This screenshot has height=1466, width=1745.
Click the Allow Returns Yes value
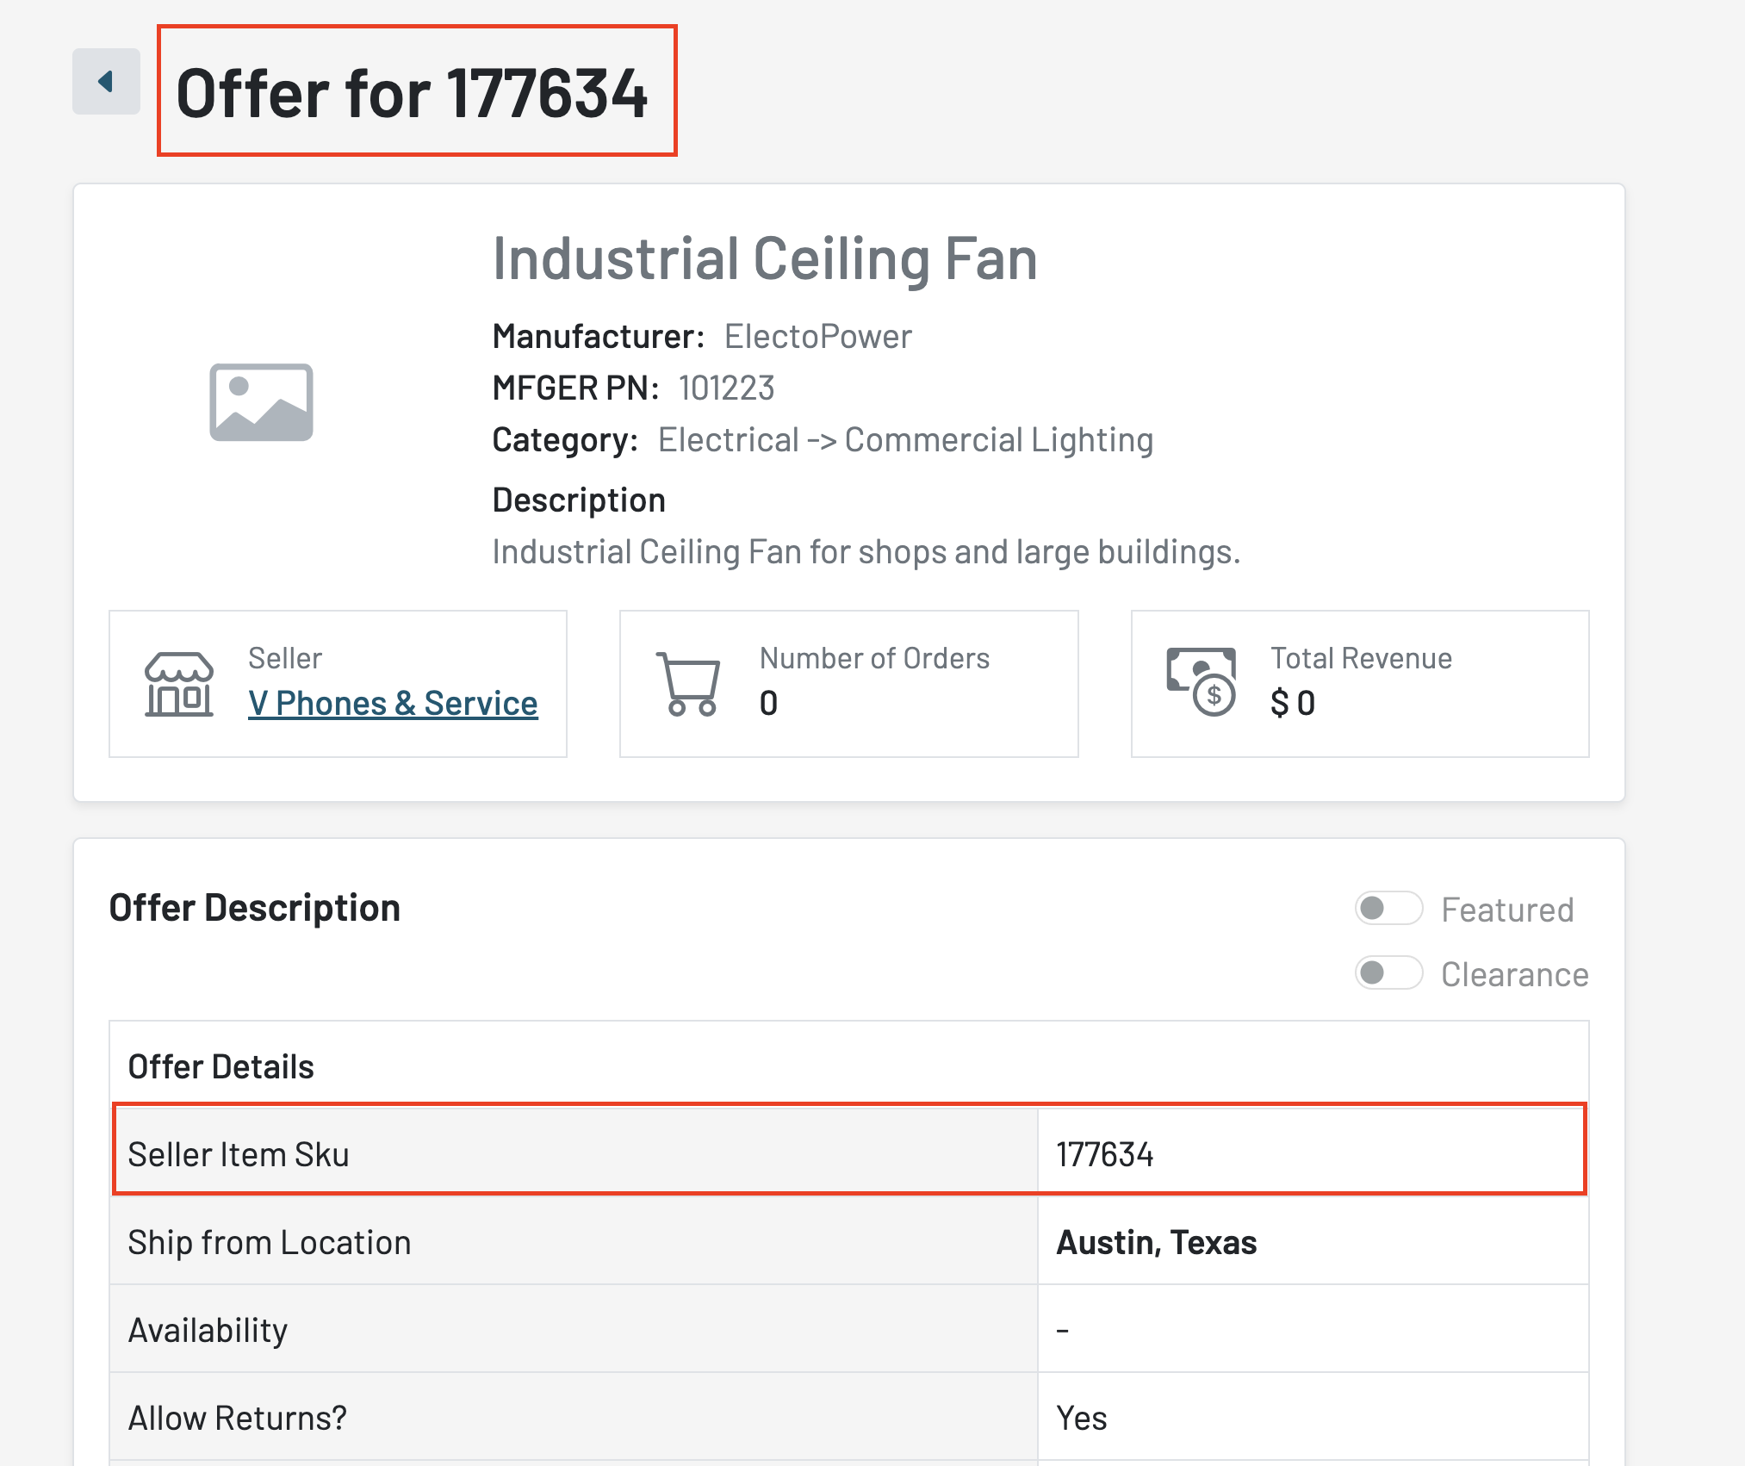pyautogui.click(x=1082, y=1418)
